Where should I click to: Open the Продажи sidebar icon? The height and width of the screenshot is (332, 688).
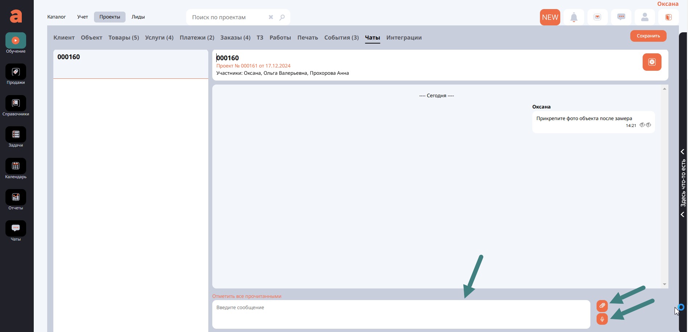point(16,72)
